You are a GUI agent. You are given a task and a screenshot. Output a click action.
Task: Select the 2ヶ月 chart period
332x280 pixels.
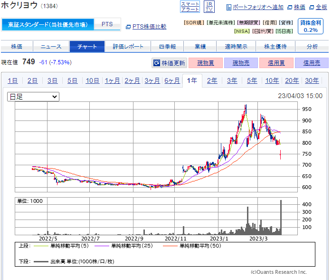point(132,80)
